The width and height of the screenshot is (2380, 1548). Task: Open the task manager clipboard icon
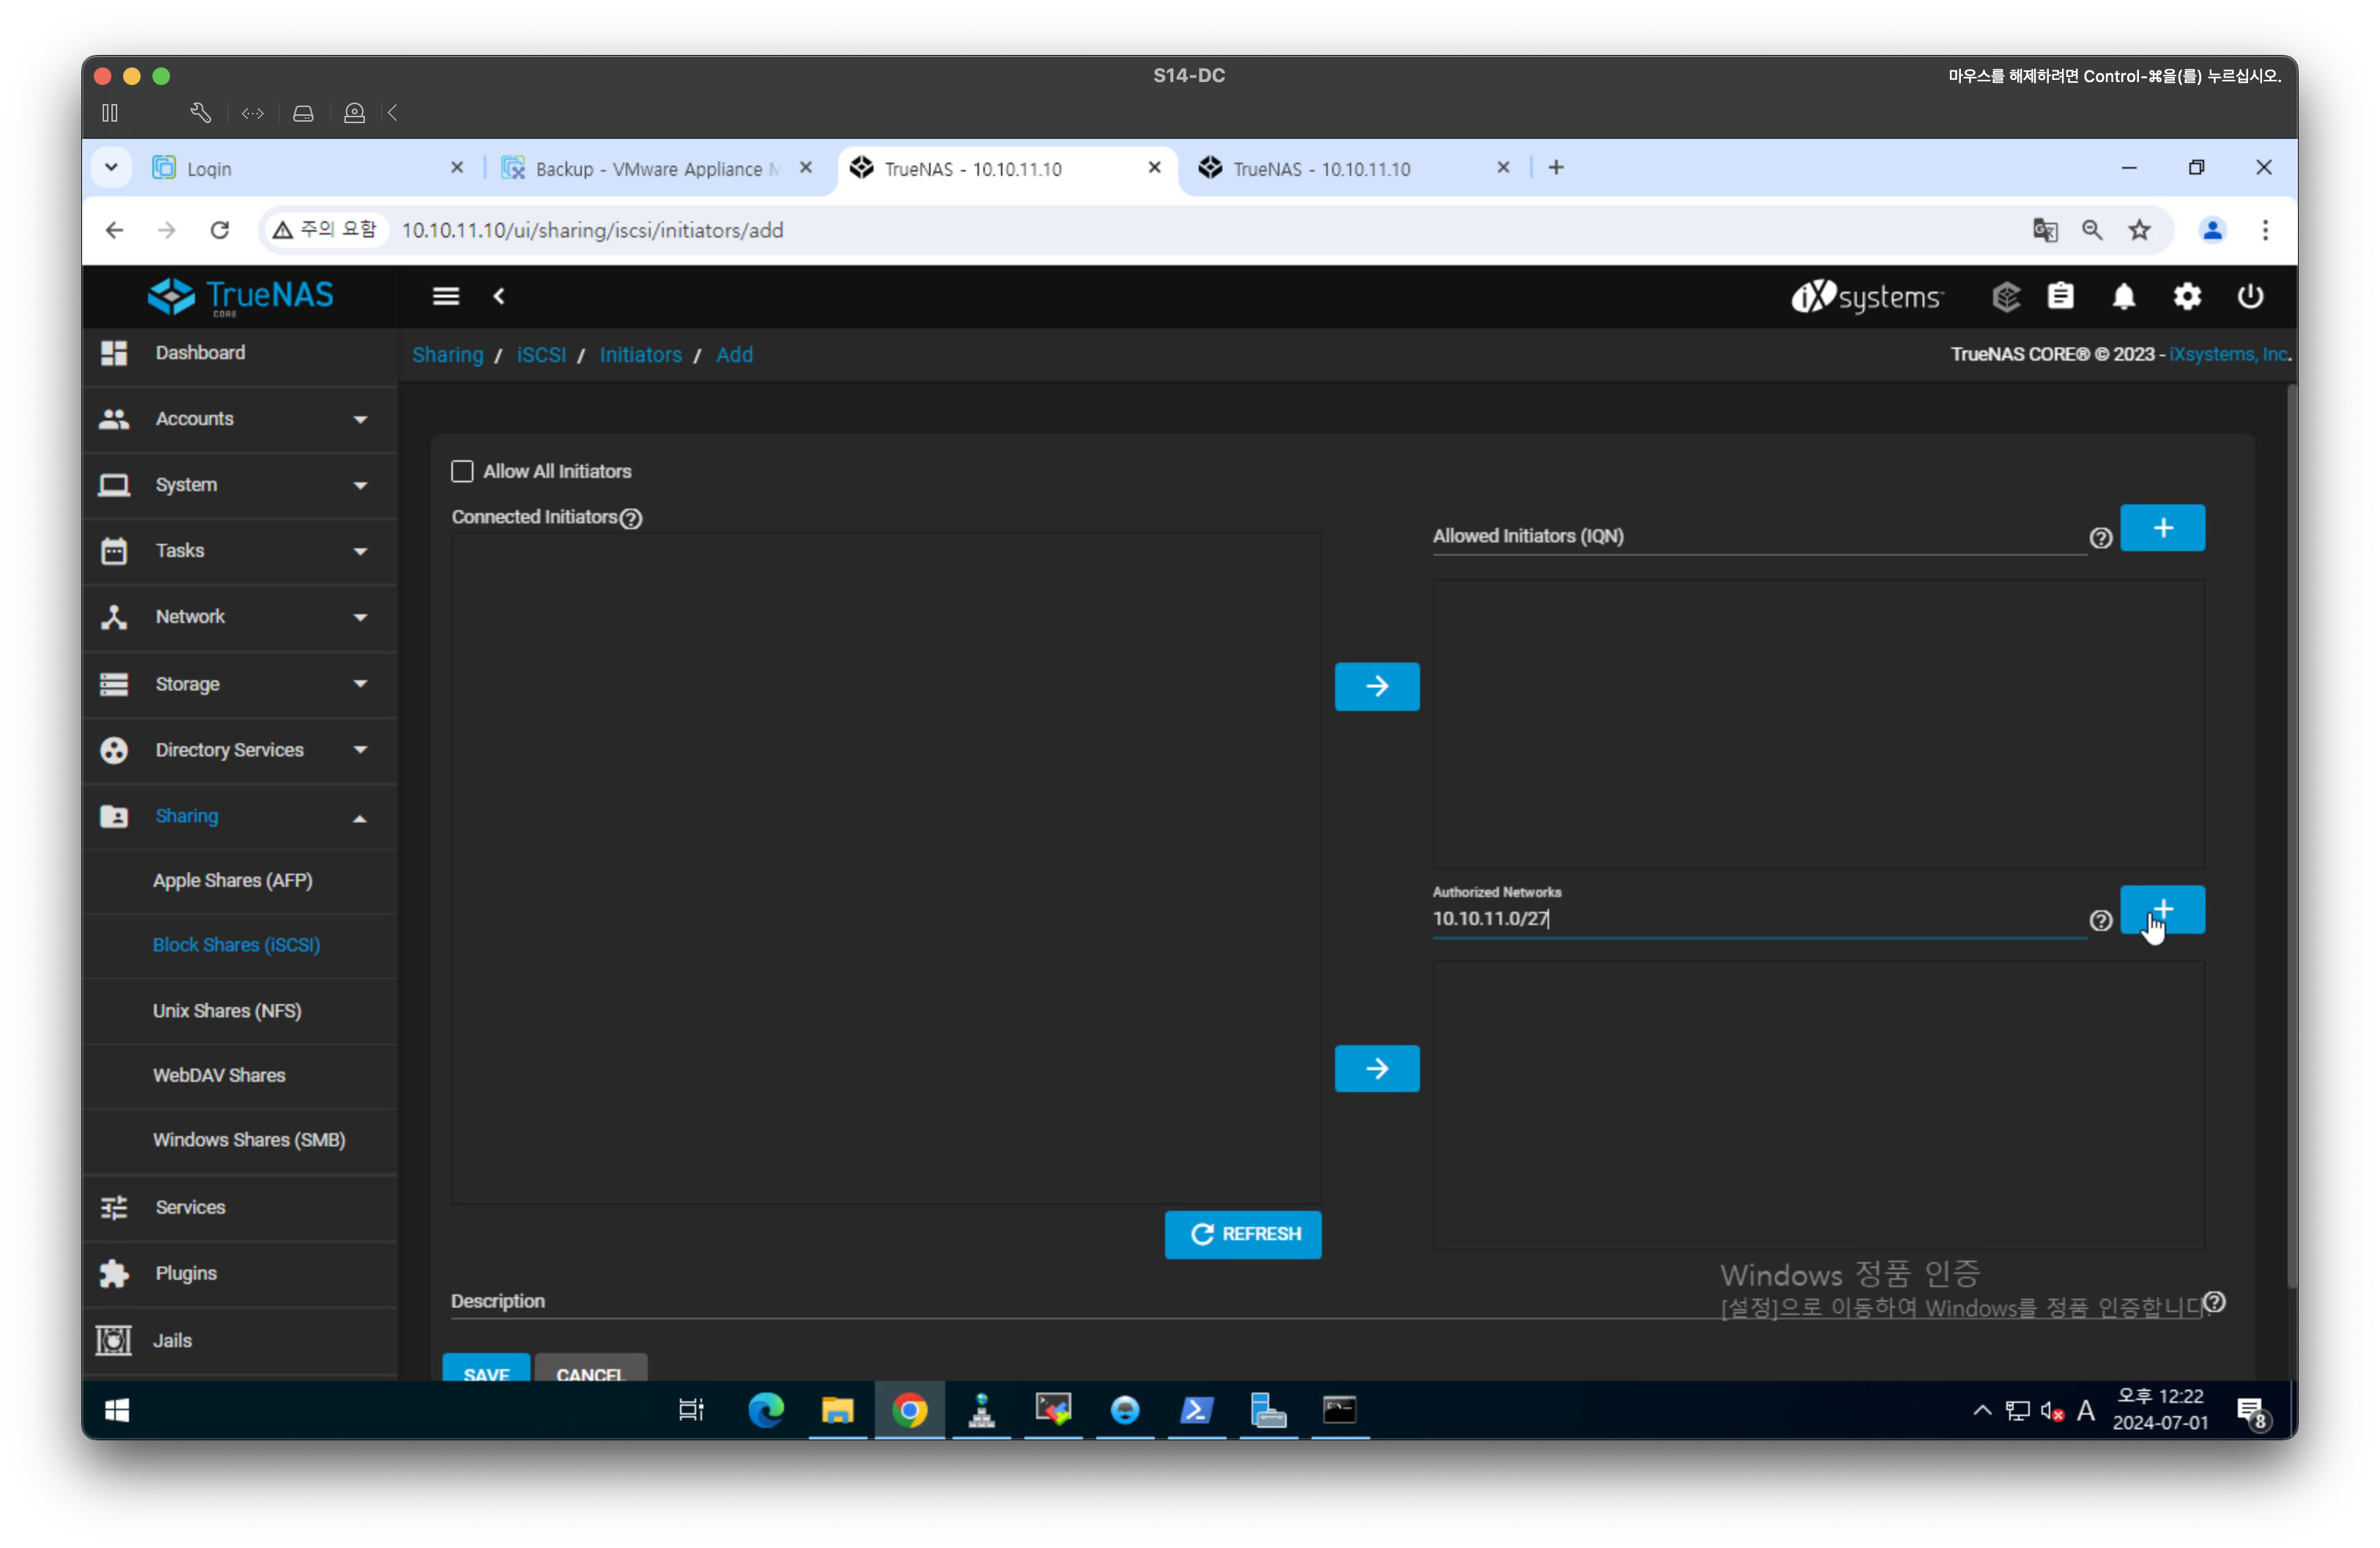click(2060, 297)
